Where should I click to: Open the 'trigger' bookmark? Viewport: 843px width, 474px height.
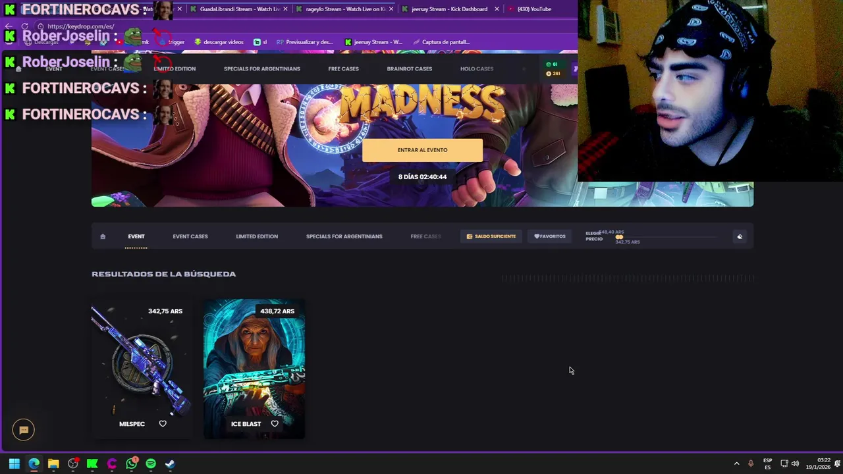(173, 42)
